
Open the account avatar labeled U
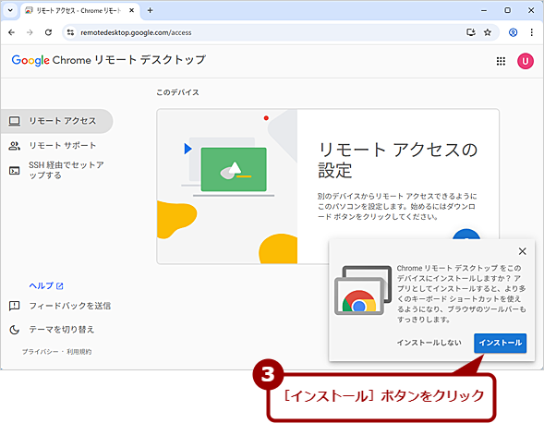click(x=526, y=62)
